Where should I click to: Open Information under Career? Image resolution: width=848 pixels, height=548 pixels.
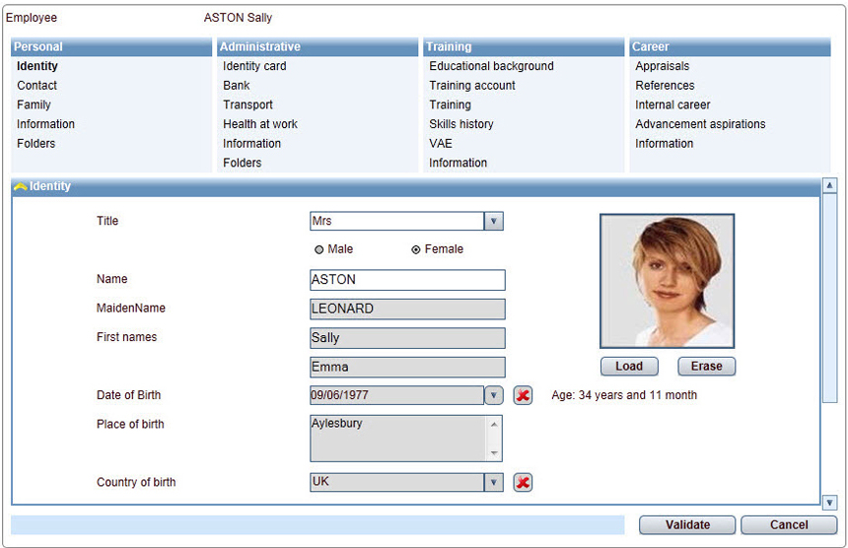(665, 144)
